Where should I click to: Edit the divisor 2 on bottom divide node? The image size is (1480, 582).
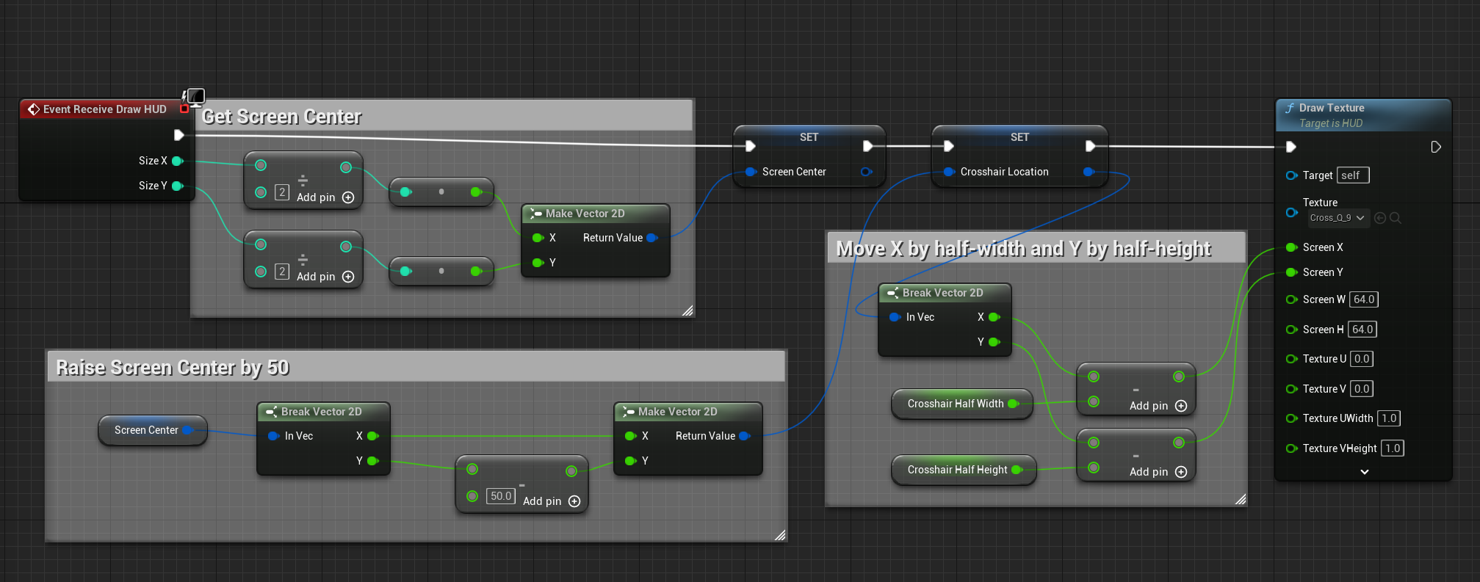[282, 272]
